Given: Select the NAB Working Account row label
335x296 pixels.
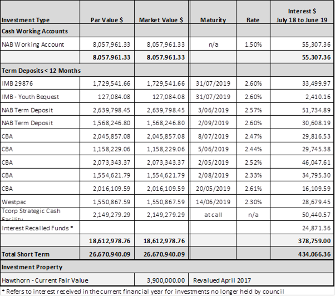Looking at the screenshot, I should pyautogui.click(x=33, y=45).
